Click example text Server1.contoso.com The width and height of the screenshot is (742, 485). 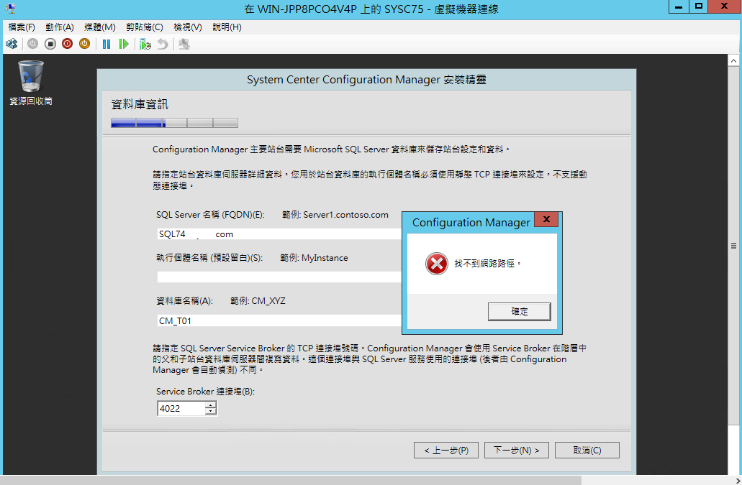(345, 215)
